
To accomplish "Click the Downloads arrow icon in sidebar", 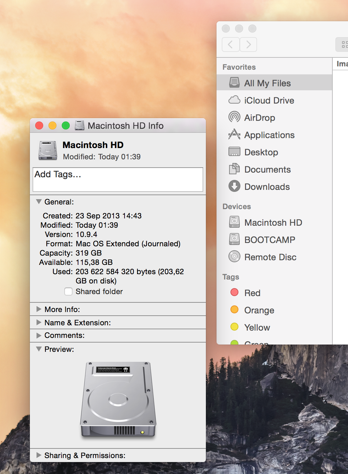I will coord(234,186).
